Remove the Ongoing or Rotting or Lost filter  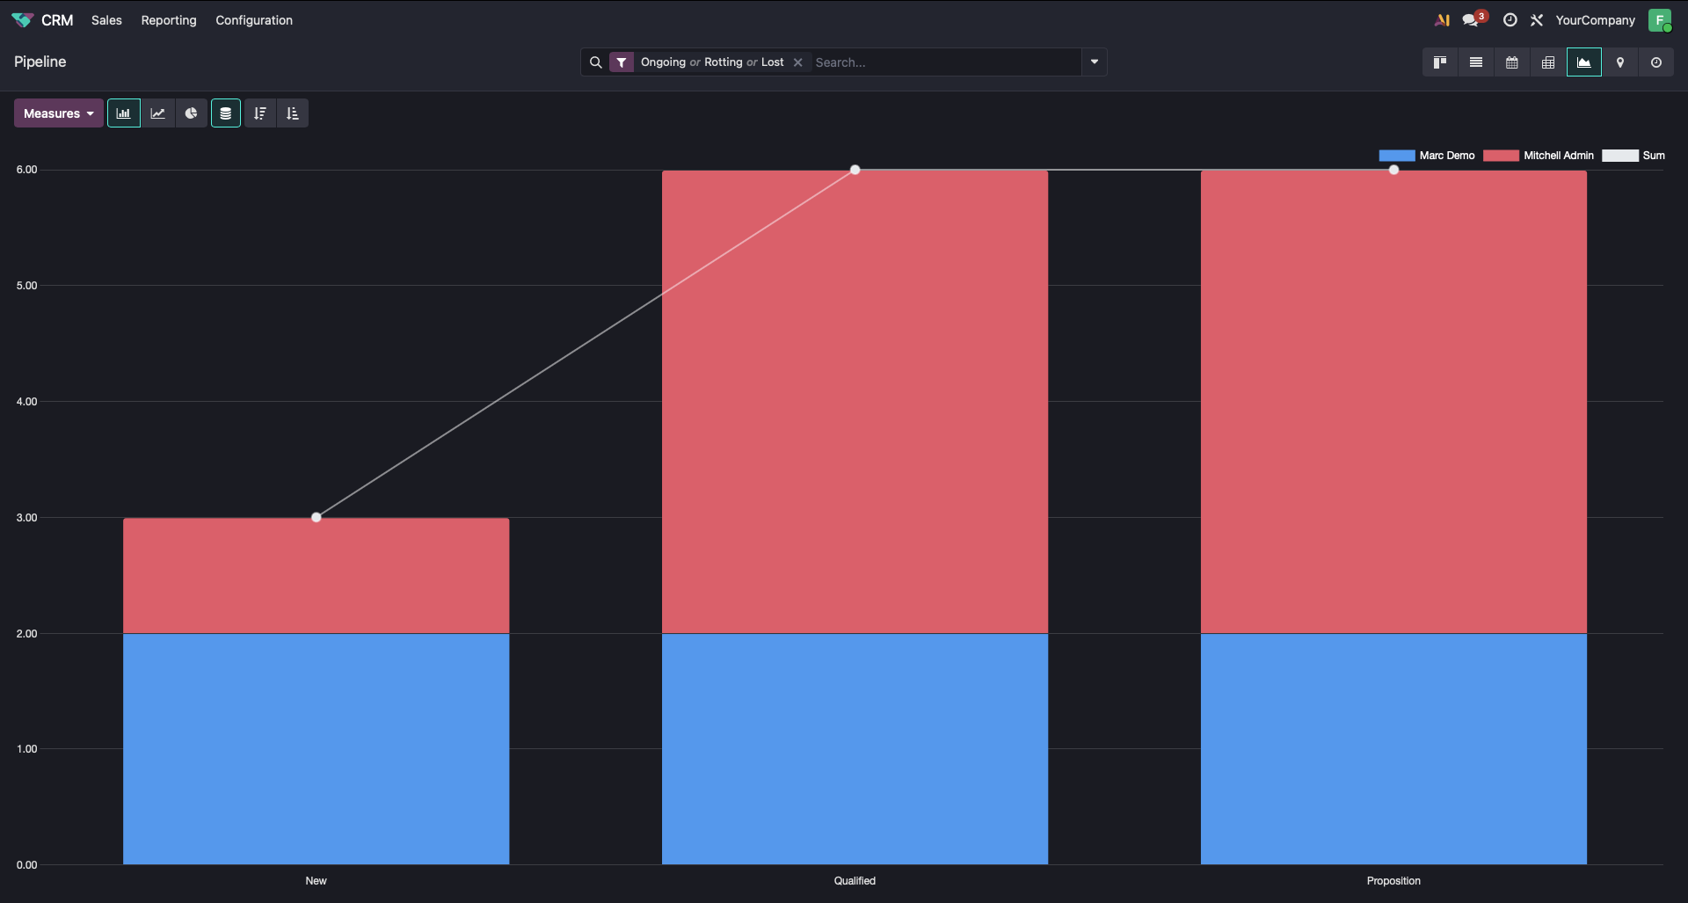[x=798, y=62]
